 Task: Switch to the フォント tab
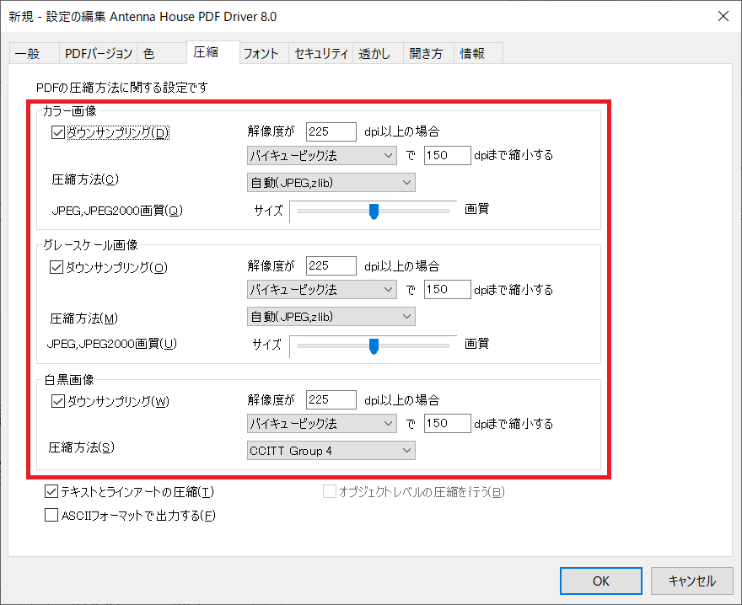pos(261,53)
